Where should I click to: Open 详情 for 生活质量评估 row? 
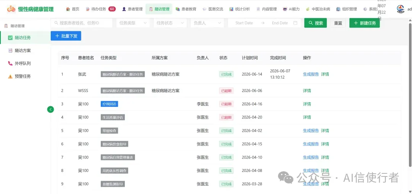[x=307, y=117]
